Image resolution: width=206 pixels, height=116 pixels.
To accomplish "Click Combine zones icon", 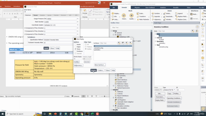I will pyautogui.click(x=153, y=14).
